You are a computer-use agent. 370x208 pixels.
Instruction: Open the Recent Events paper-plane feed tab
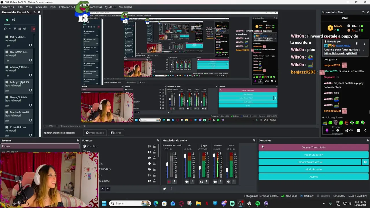(7, 20)
